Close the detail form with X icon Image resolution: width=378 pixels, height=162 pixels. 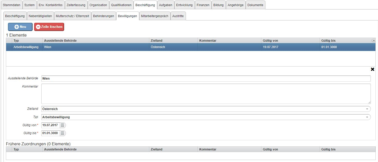(373, 69)
